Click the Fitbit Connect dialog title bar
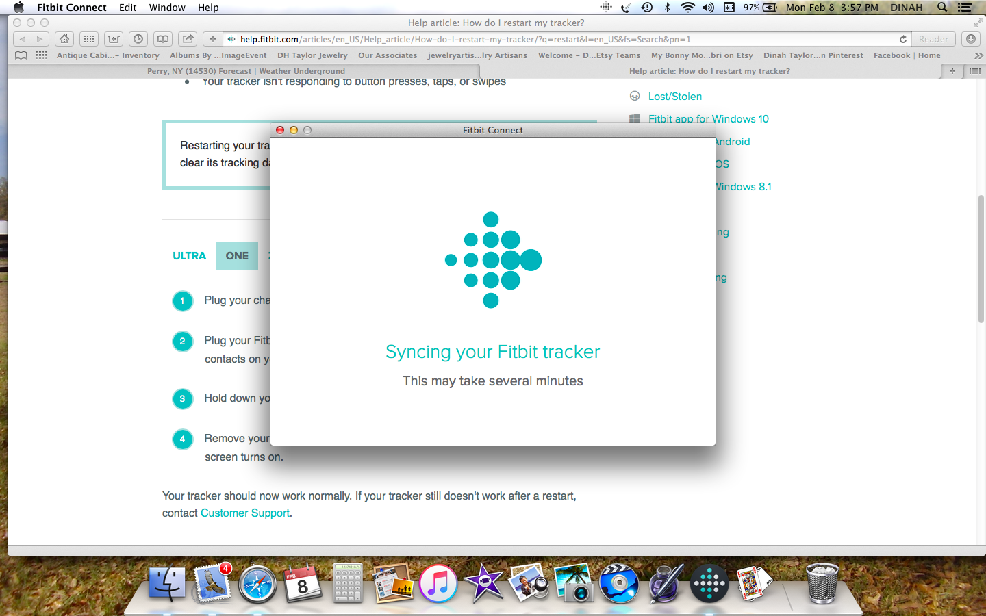 [x=493, y=130]
